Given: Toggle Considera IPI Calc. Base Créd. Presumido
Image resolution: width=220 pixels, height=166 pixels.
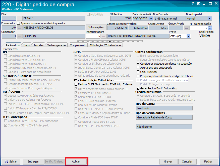Looking at the screenshot, I should (138, 96).
